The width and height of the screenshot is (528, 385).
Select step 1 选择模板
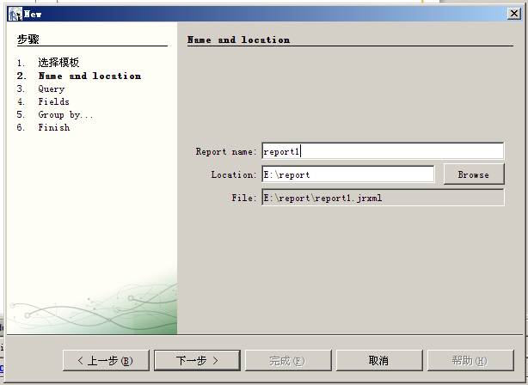[x=58, y=63]
